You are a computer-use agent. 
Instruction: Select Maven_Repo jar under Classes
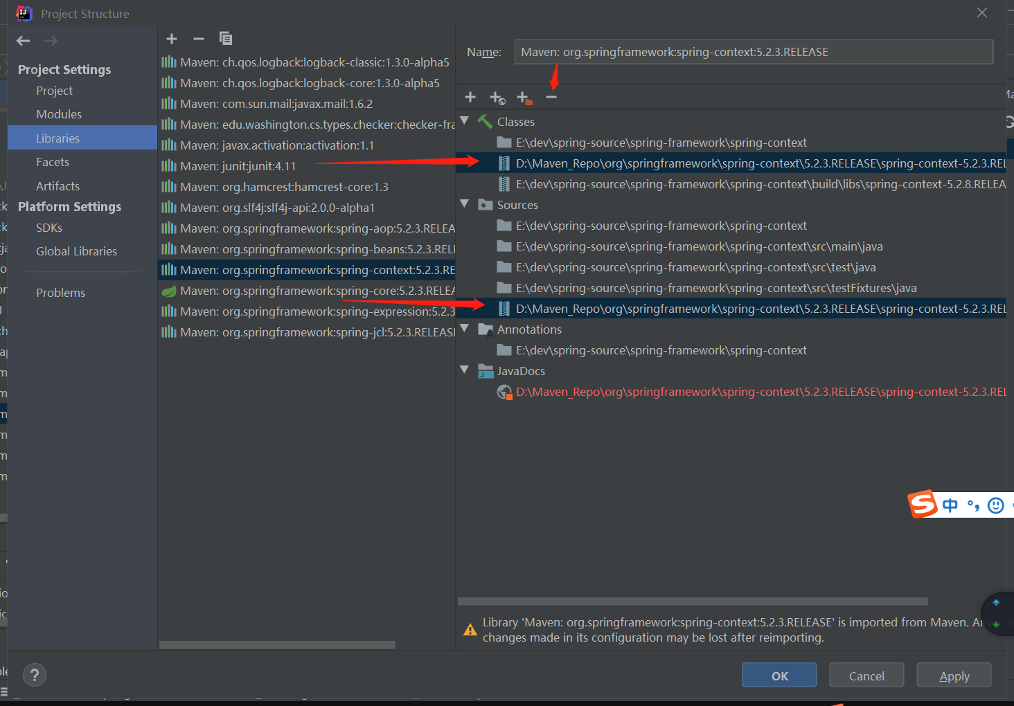point(731,163)
